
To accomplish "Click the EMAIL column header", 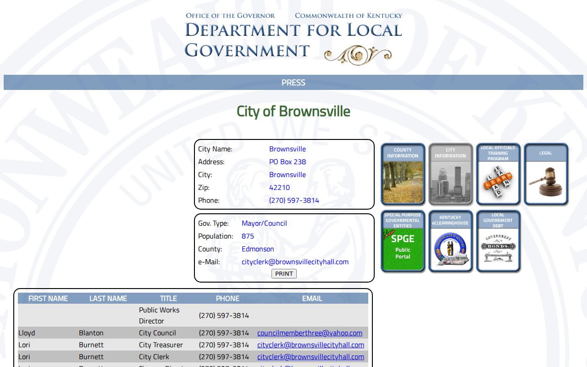I will click(312, 298).
